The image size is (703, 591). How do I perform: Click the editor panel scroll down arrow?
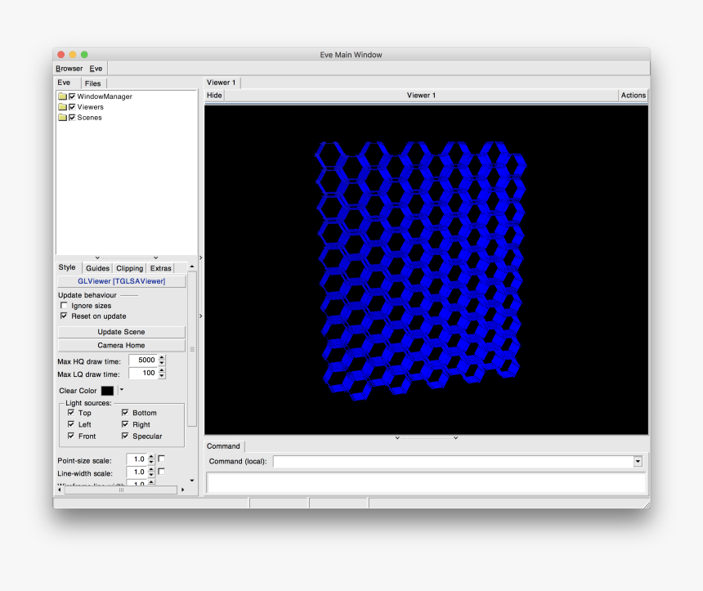point(192,481)
